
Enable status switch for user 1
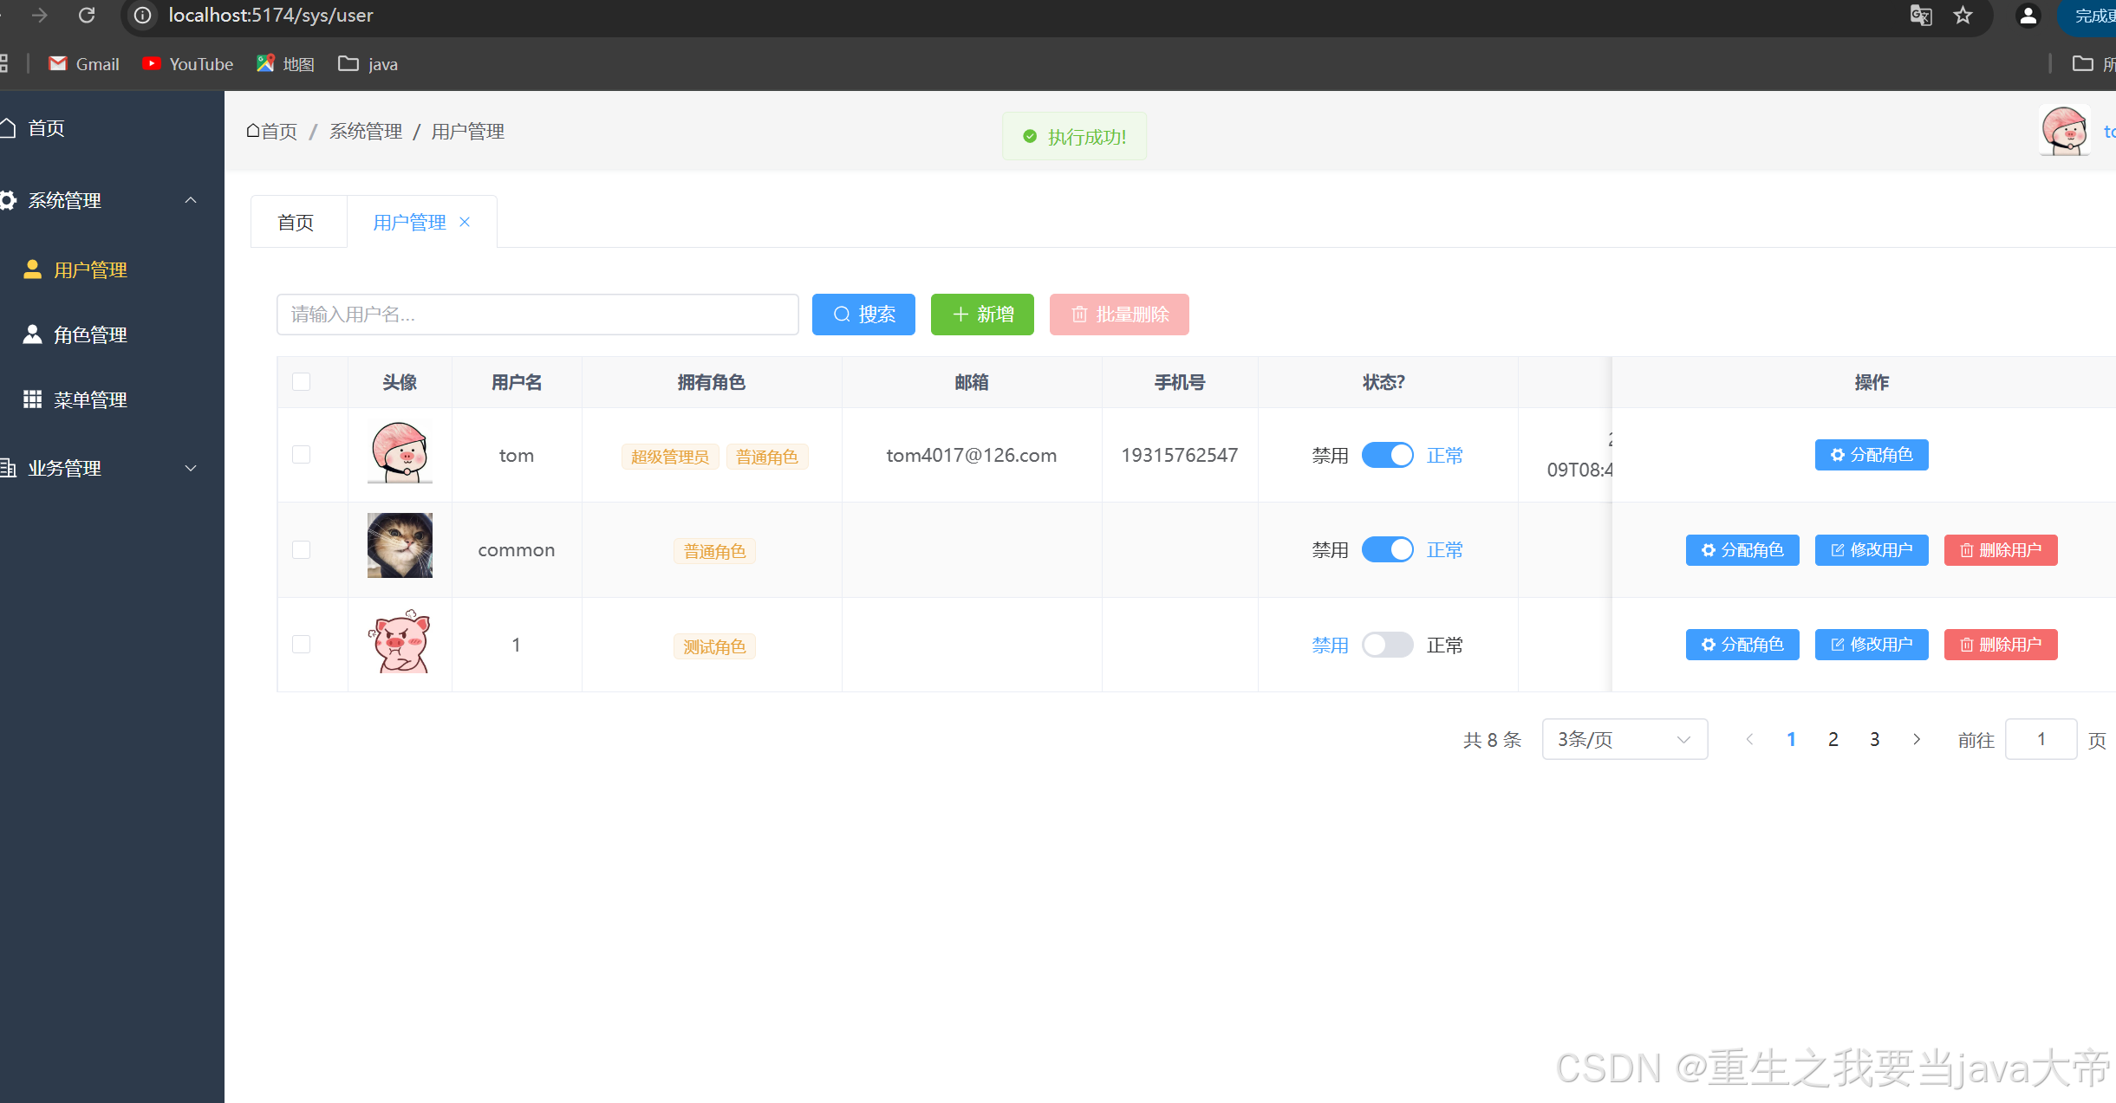pyautogui.click(x=1387, y=645)
